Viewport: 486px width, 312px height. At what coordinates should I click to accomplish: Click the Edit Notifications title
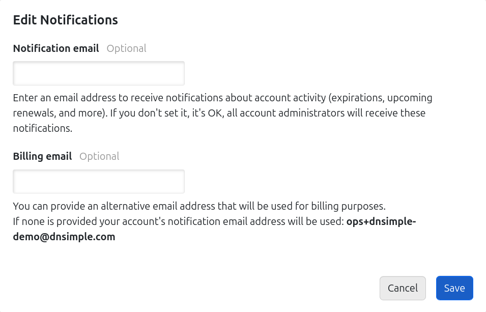(x=65, y=19)
